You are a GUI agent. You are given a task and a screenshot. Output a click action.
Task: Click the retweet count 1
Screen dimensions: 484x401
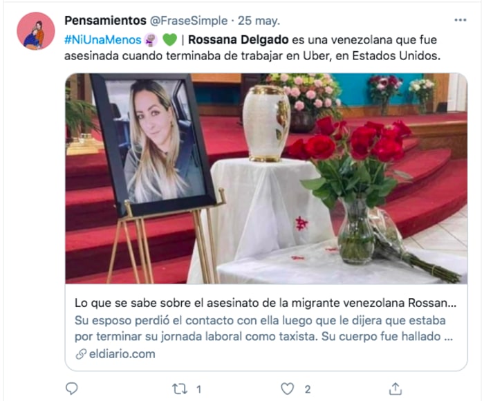[x=199, y=389]
